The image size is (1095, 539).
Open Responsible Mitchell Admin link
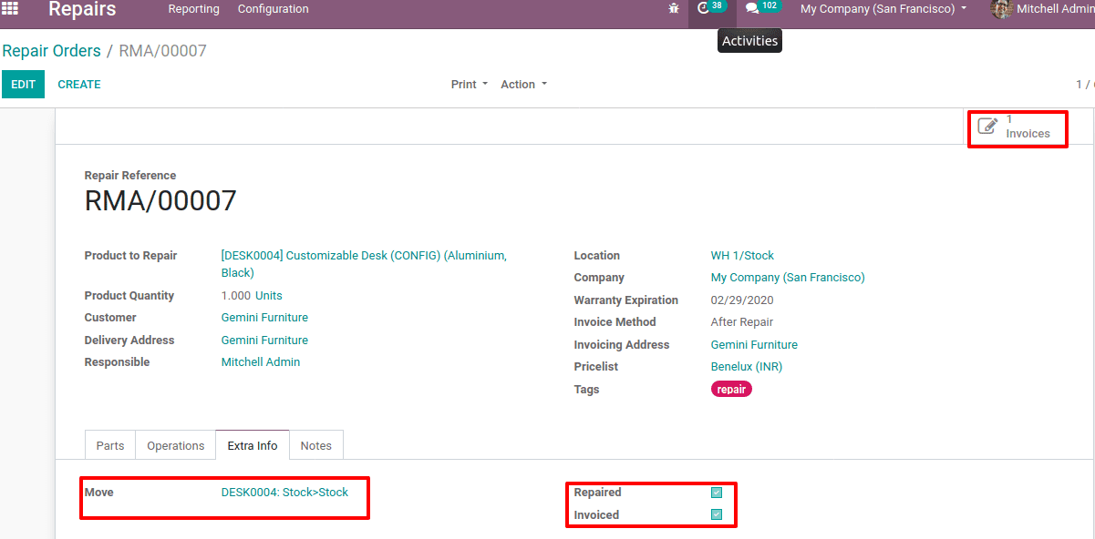pos(261,362)
